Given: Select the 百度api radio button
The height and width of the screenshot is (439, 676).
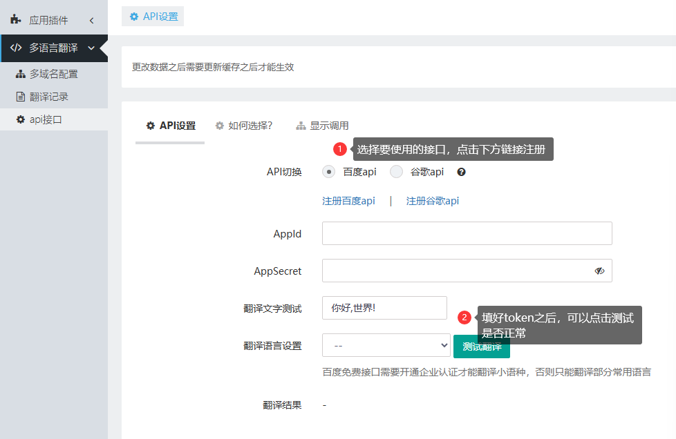Looking at the screenshot, I should 328,172.
